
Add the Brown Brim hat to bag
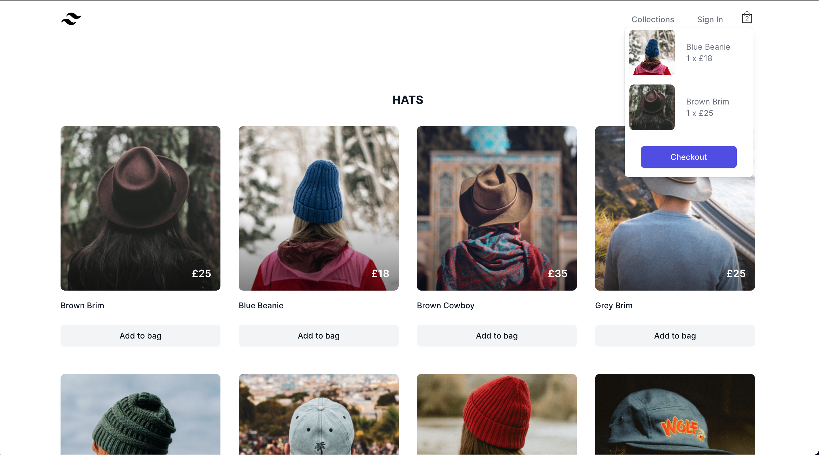point(140,335)
